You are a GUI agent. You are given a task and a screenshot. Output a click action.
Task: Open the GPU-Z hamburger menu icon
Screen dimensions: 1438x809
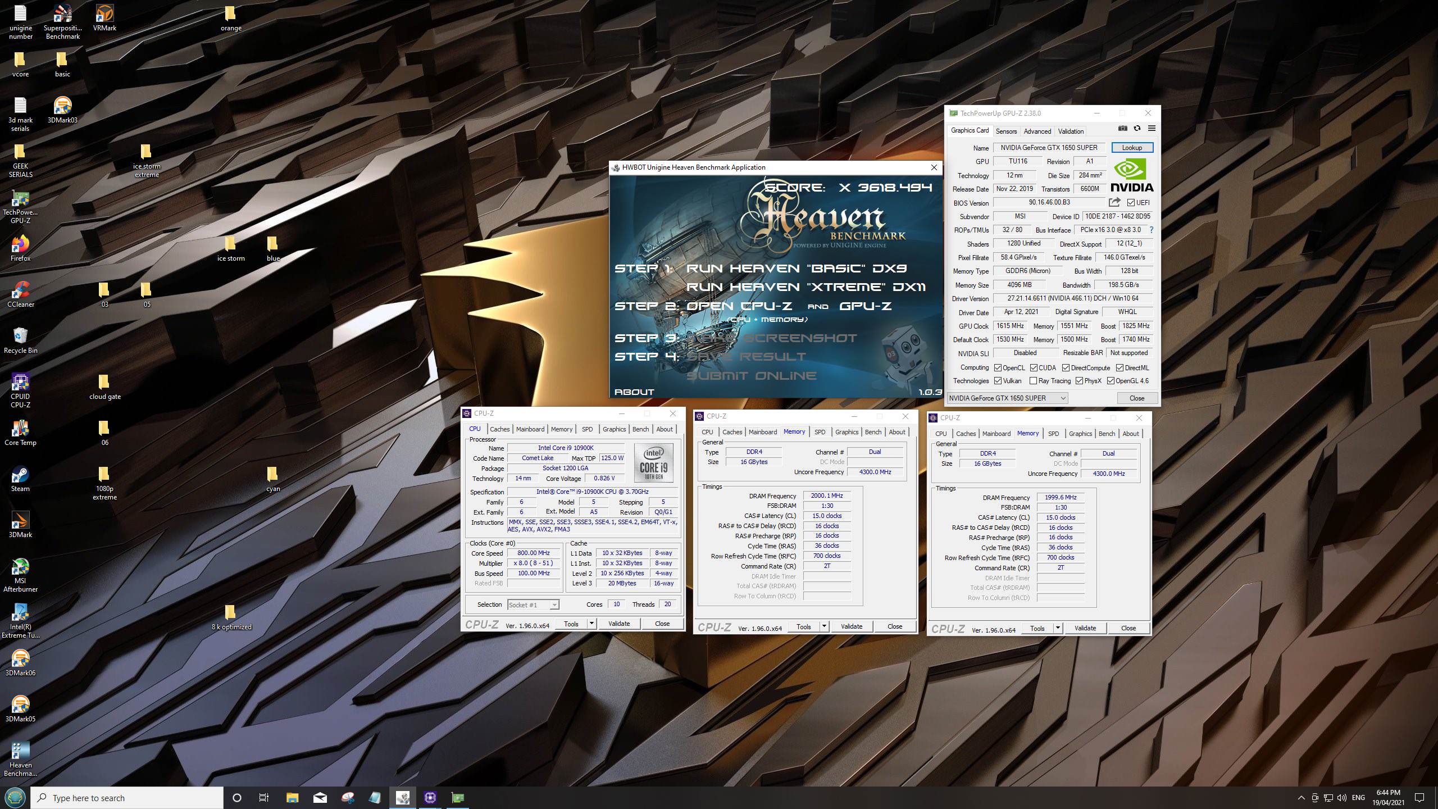[1152, 128]
